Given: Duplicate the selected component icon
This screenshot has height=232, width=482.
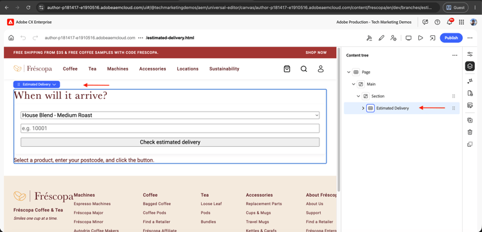Looking at the screenshot, I should (x=470, y=144).
